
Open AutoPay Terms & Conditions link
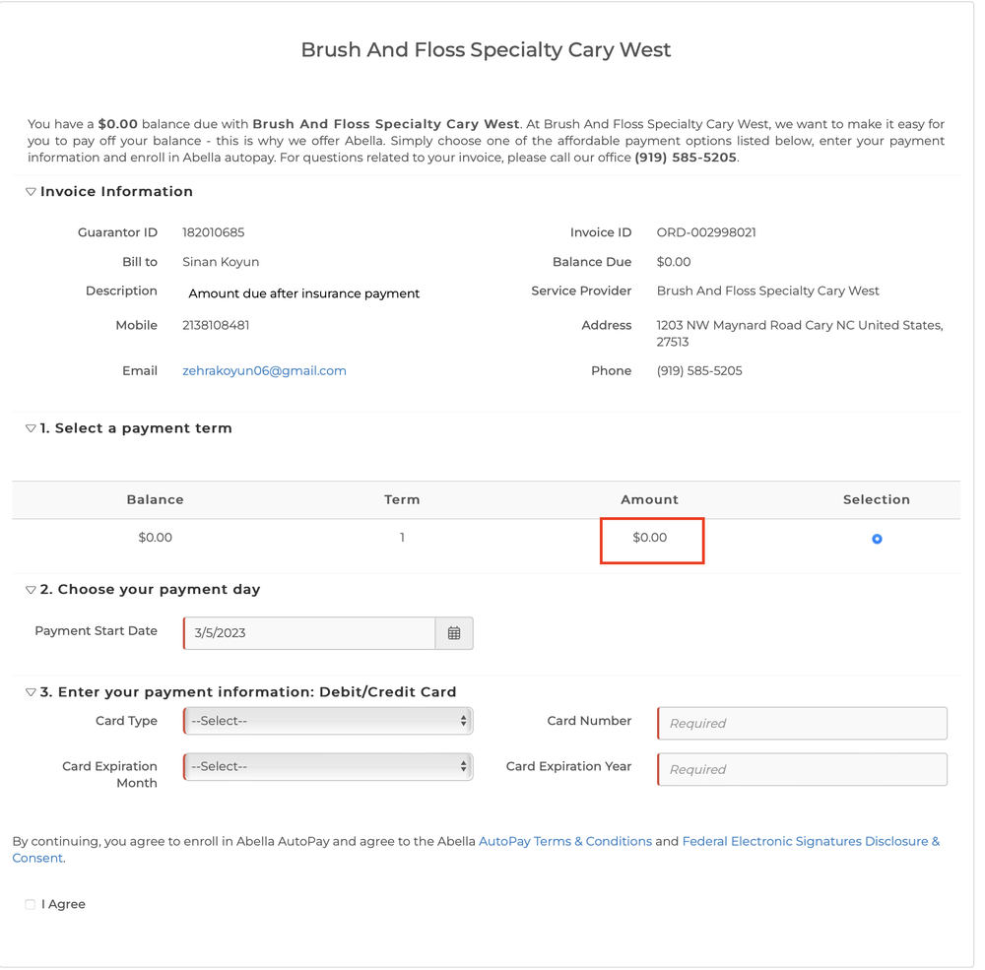point(565,841)
